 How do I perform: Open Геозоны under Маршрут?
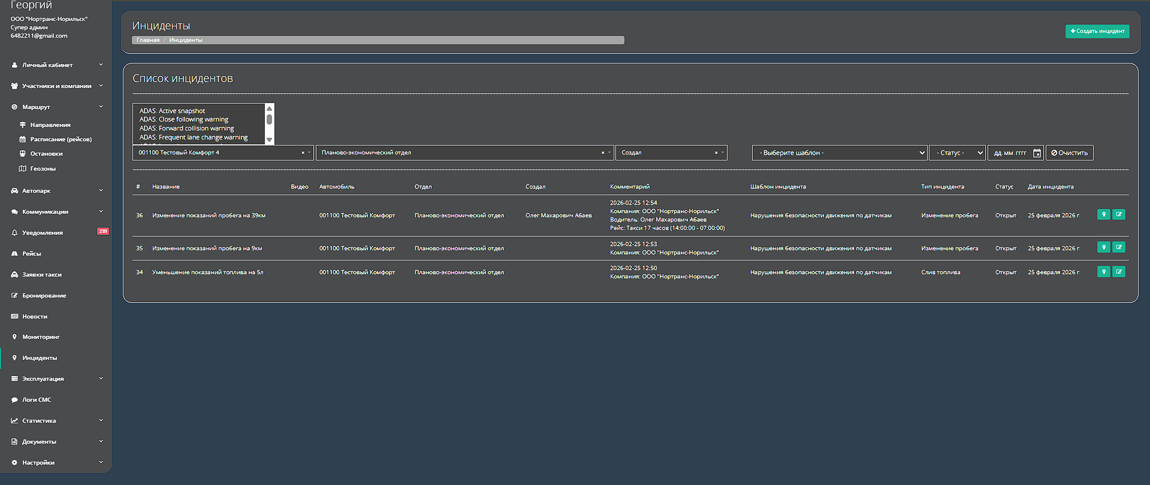coord(43,168)
